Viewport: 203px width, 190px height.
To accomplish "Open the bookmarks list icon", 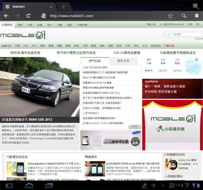I will pyautogui.click(x=197, y=16).
